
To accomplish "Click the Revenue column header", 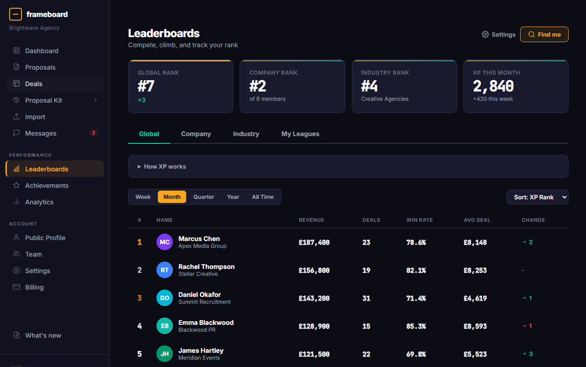I will pyautogui.click(x=311, y=220).
